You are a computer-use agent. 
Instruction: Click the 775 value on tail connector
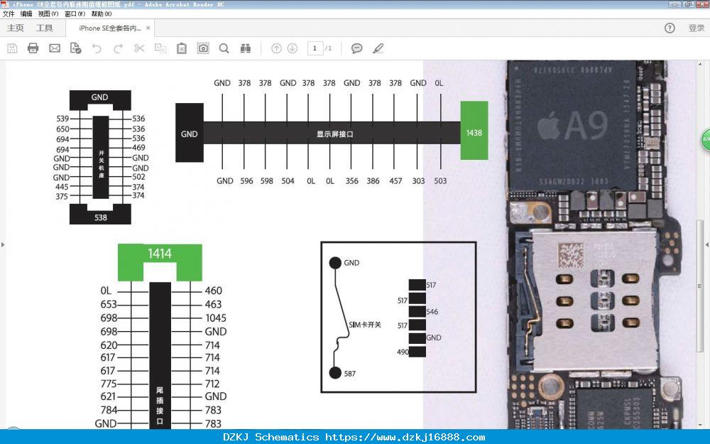click(109, 384)
